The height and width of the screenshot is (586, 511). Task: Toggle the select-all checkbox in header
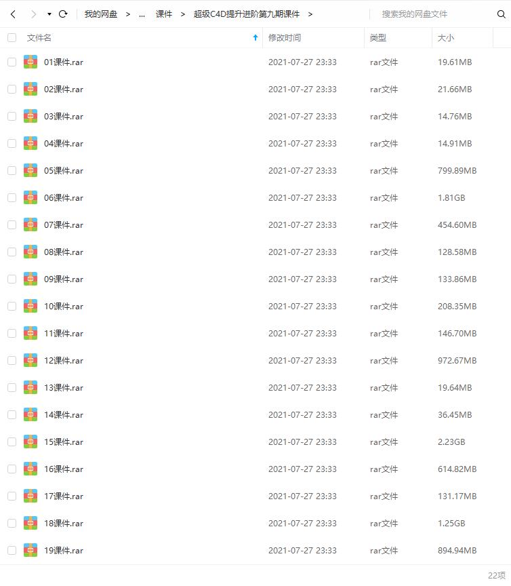click(12, 37)
